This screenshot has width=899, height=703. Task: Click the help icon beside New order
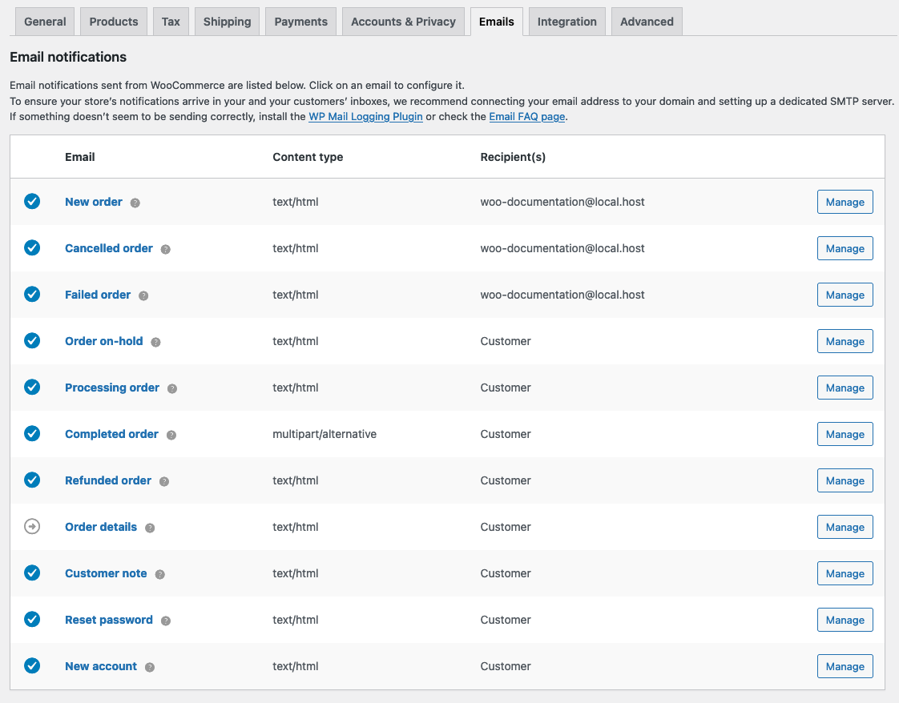[x=135, y=202]
